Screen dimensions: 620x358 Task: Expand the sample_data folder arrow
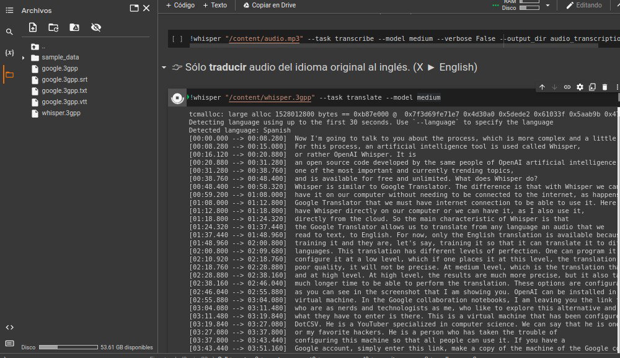pyautogui.click(x=24, y=58)
